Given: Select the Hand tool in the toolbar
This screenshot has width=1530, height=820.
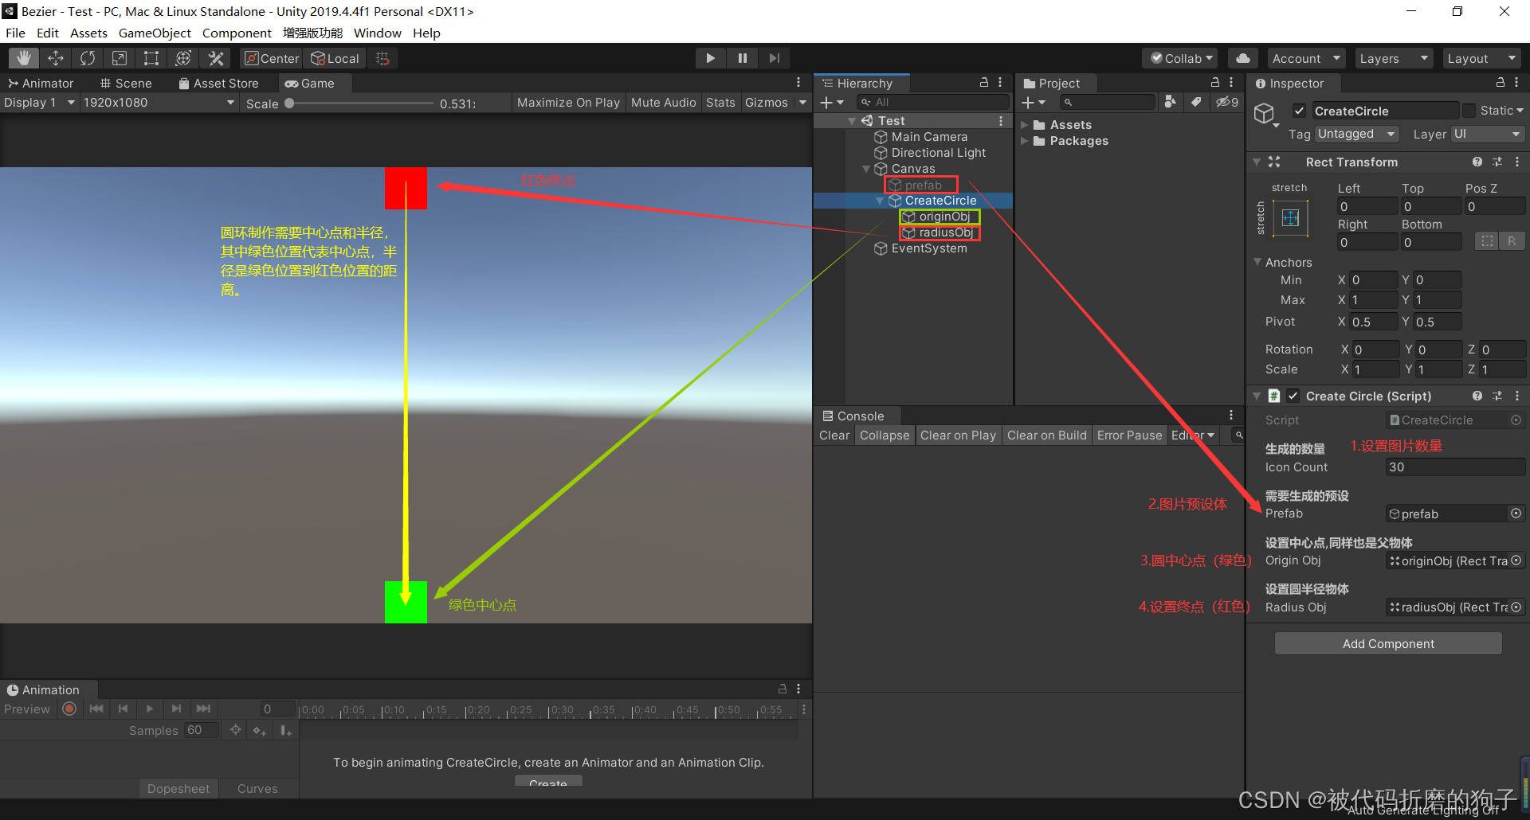Looking at the screenshot, I should [23, 57].
